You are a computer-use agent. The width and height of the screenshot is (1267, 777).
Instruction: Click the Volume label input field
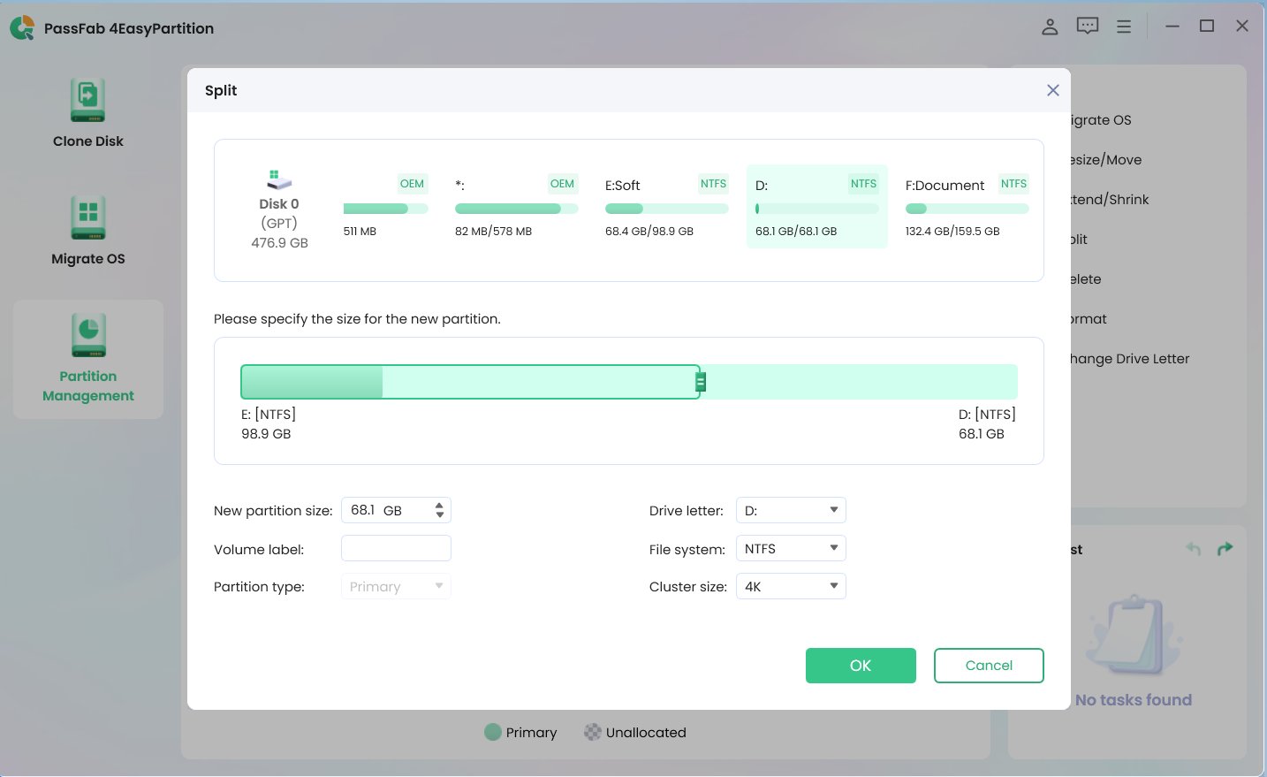[396, 549]
